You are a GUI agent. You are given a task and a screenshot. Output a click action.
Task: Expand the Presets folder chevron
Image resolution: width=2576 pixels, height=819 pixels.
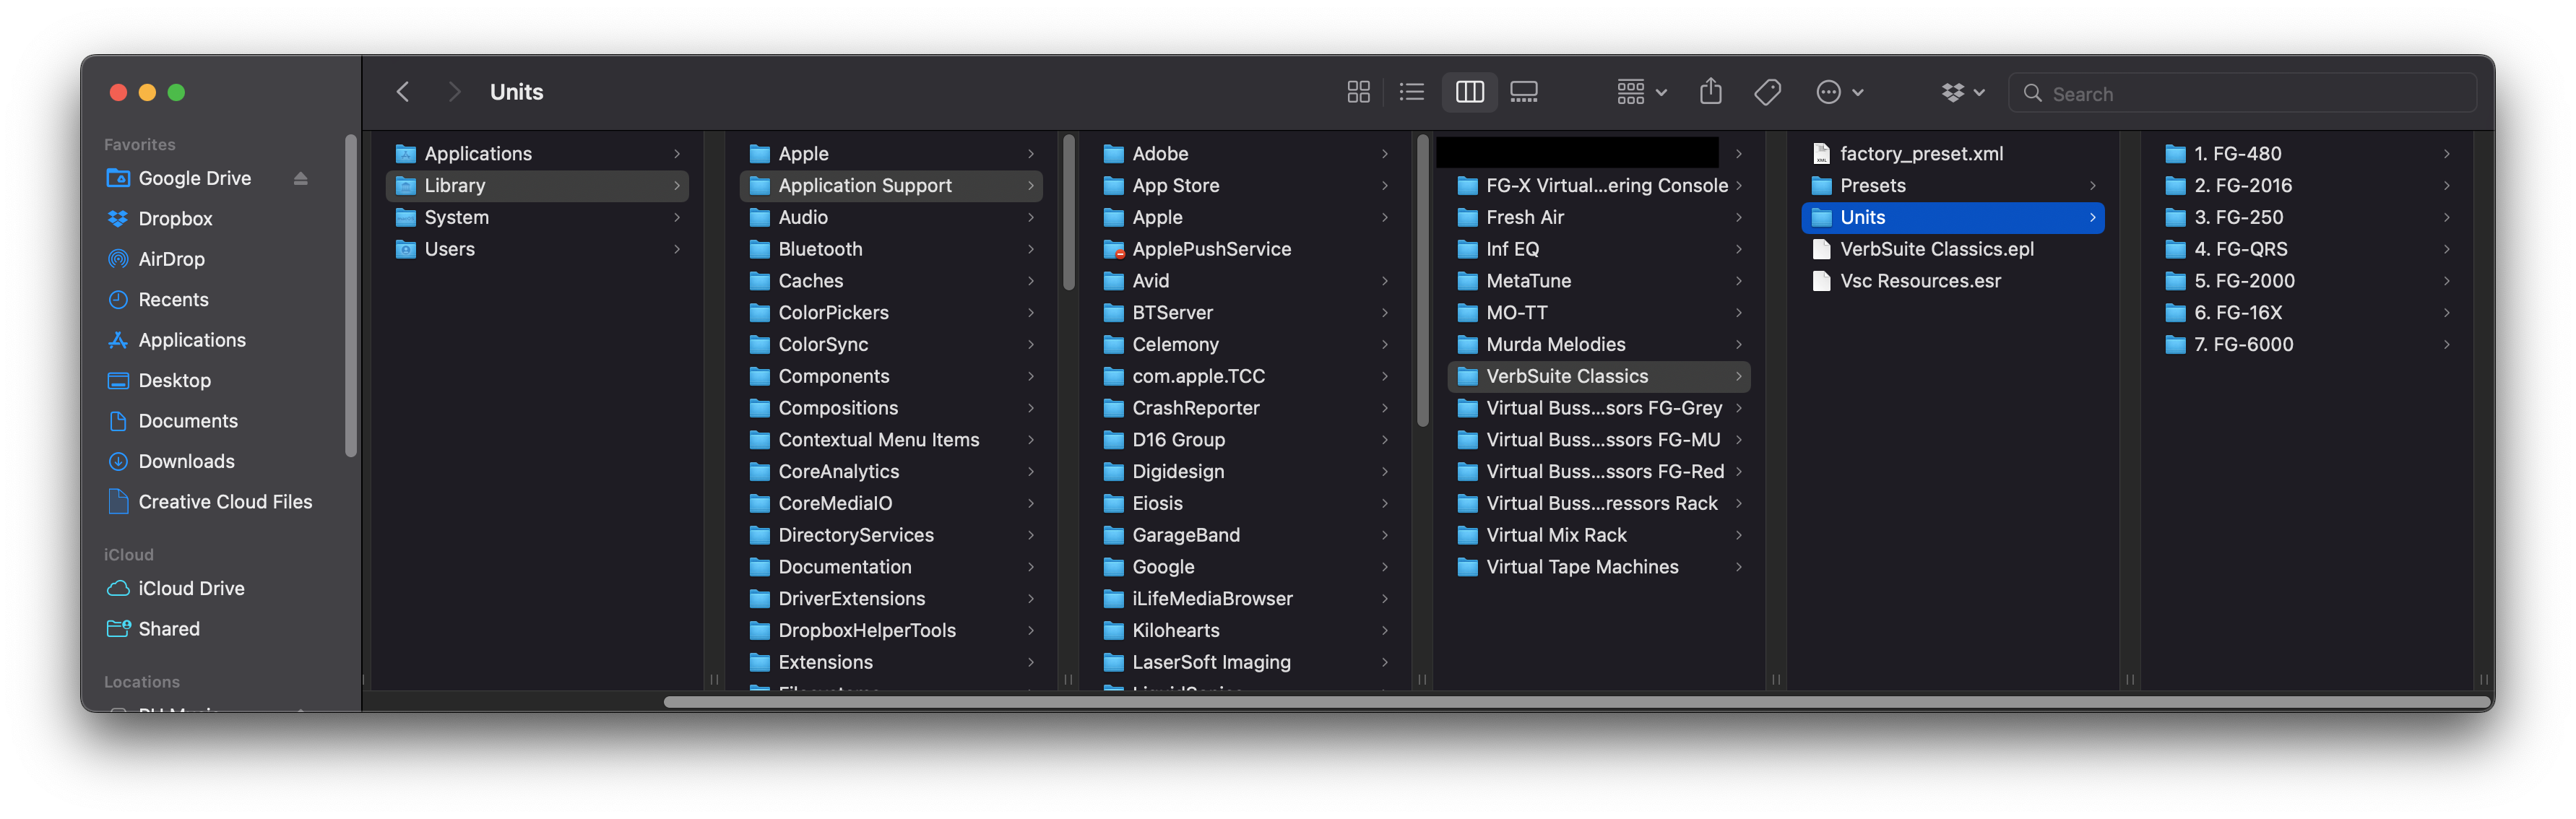click(x=2093, y=186)
